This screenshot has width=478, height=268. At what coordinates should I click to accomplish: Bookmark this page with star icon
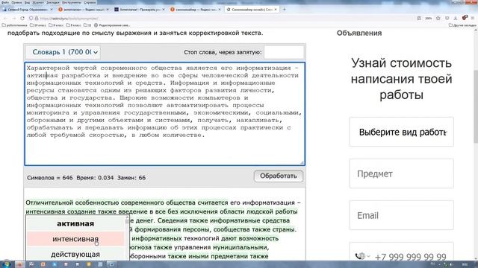point(438,18)
